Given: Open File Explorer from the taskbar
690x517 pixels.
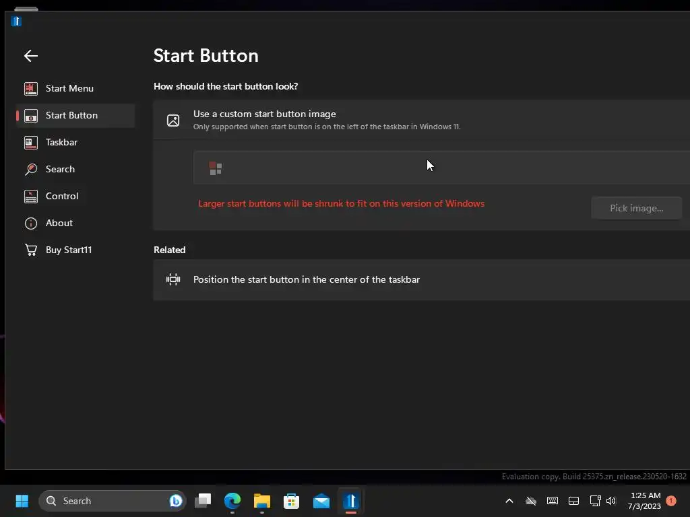Looking at the screenshot, I should coord(262,501).
